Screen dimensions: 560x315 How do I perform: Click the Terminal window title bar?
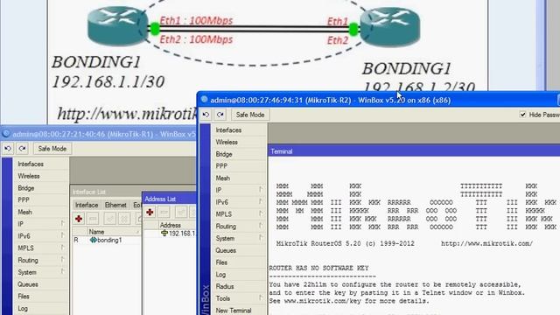(x=414, y=151)
